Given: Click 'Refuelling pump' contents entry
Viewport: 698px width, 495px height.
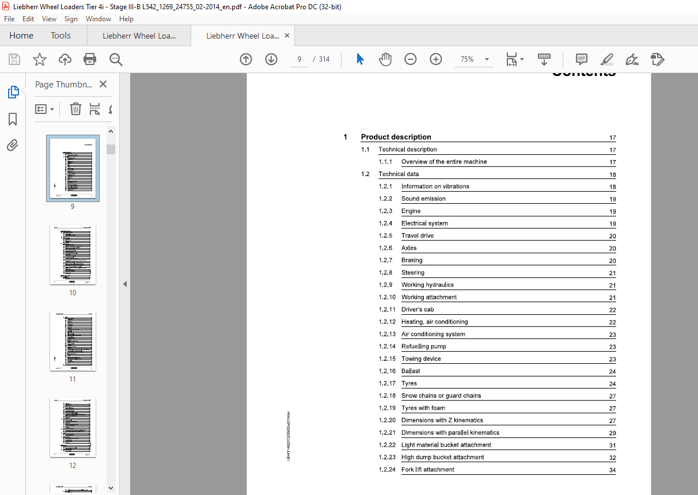Looking at the screenshot, I should coord(424,346).
